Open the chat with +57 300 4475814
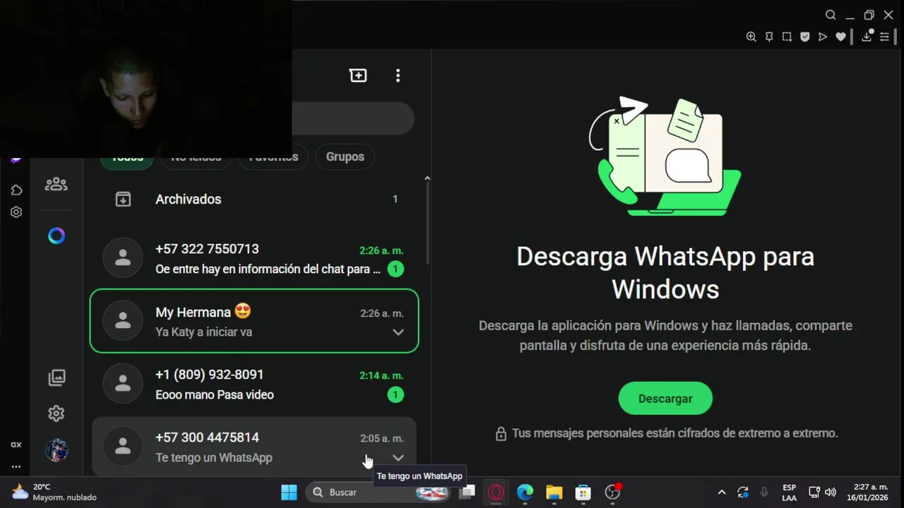 pos(254,447)
